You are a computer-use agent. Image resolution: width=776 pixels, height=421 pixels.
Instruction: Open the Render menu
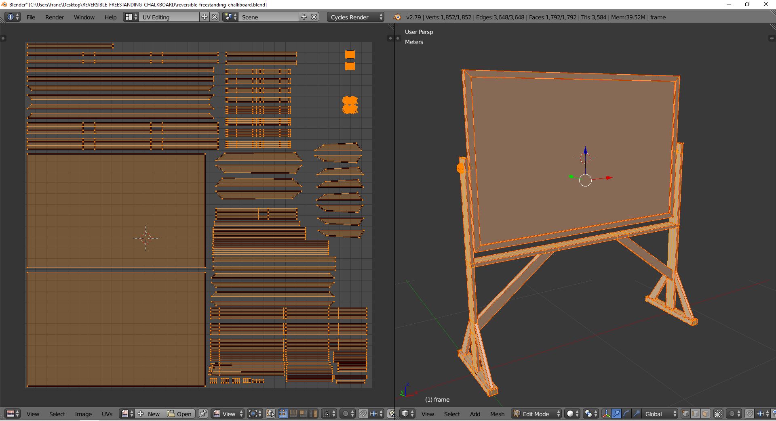[55, 17]
